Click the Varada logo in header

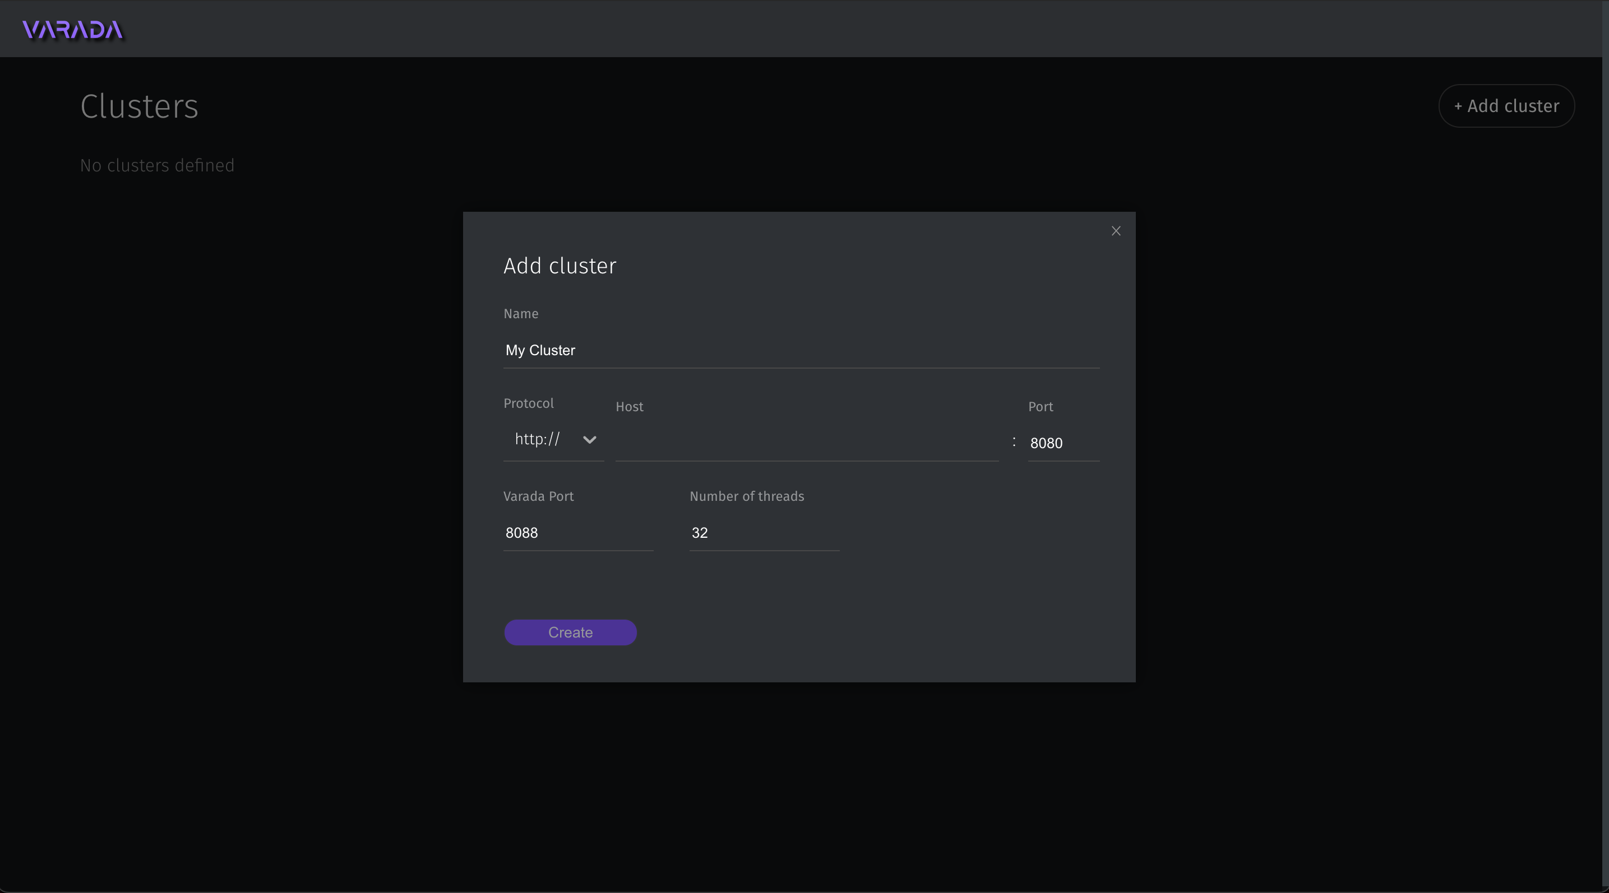coord(72,29)
